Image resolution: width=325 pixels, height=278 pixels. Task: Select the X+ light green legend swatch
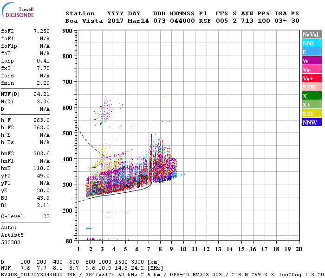click(x=312, y=105)
